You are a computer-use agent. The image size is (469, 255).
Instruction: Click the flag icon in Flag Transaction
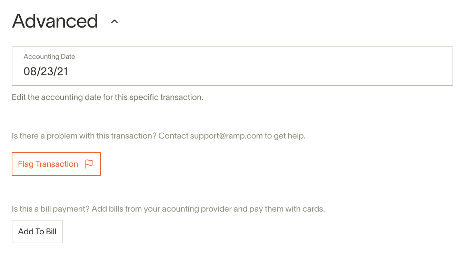[x=89, y=164]
